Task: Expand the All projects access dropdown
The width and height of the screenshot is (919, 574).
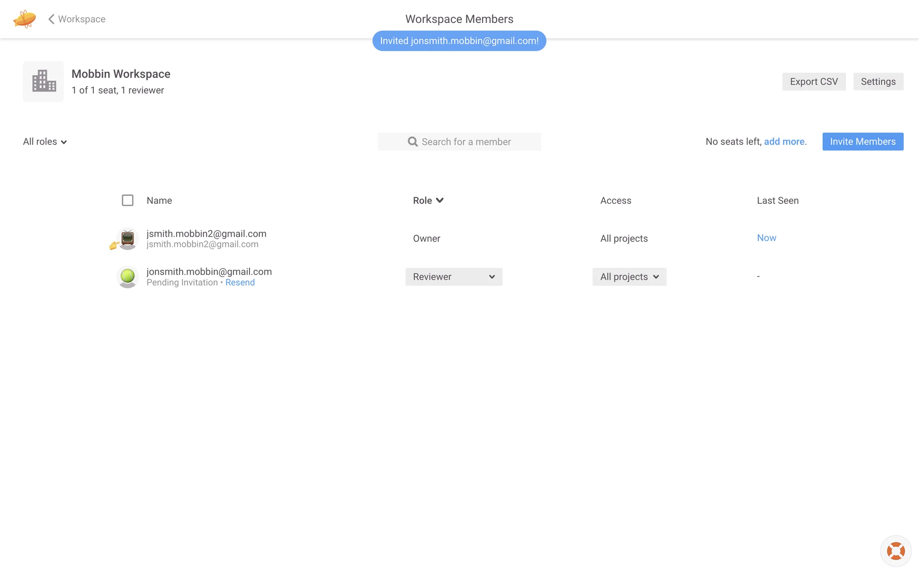Action: pos(629,277)
